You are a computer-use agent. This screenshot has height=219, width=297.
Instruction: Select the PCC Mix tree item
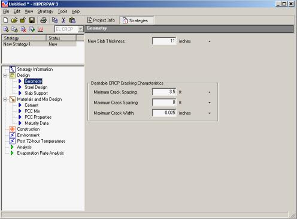[x=32, y=111]
